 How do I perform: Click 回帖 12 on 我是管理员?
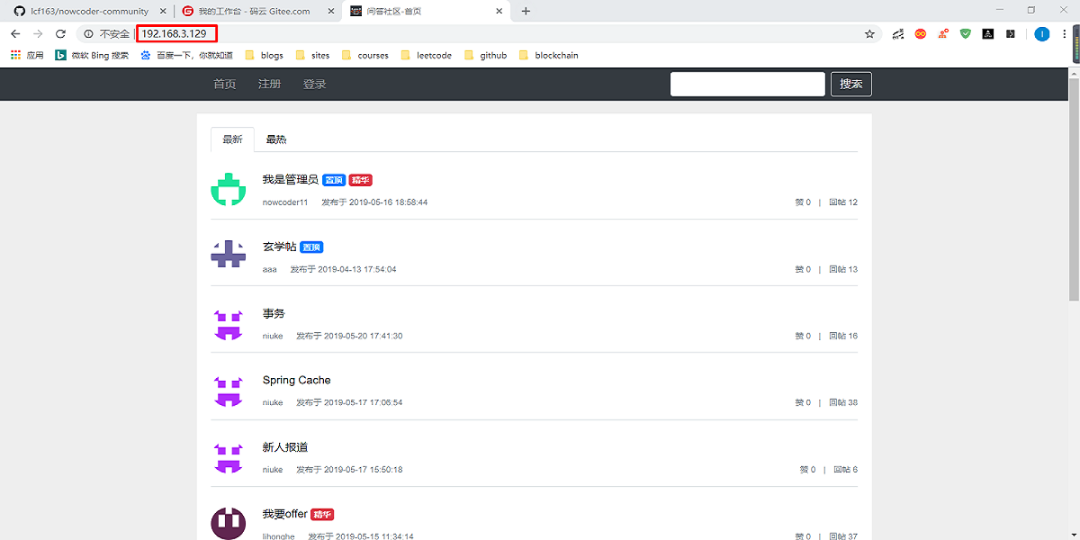[843, 202]
